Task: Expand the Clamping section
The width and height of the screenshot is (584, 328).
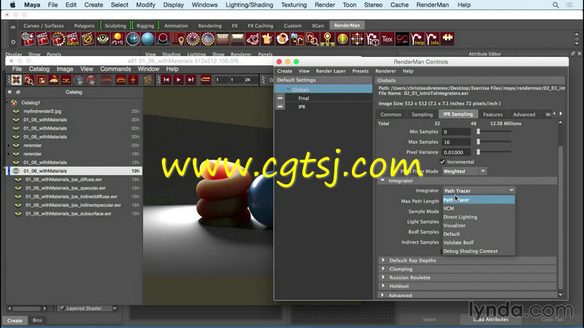Action: tap(383, 268)
